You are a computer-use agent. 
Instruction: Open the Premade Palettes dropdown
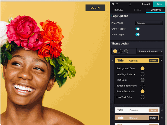tap(150, 51)
